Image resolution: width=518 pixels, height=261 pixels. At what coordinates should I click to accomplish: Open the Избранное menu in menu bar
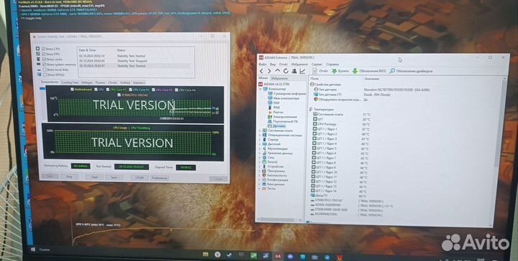tap(299, 65)
